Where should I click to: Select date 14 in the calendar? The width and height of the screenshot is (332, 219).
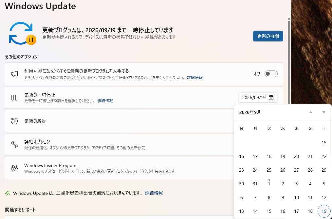tap(255, 211)
